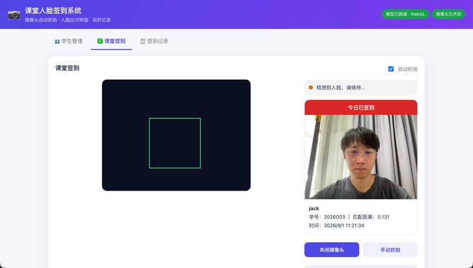Screen dimensions: 473x268
Task: Click the captured photo of jack
Action: [361, 157]
